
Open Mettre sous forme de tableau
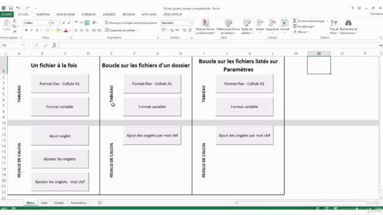coord(228,26)
